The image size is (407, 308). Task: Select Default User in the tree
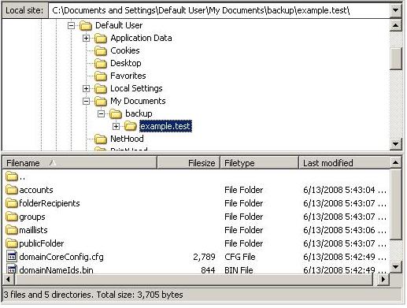click(x=119, y=25)
